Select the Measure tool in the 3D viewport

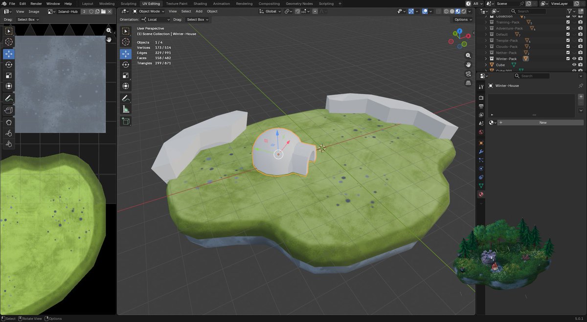pos(126,109)
